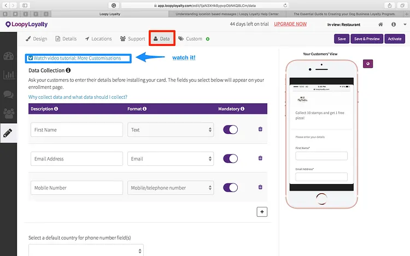The height and width of the screenshot is (256, 410).
Task: Delete the Mobile Number field row
Action: pos(260,187)
